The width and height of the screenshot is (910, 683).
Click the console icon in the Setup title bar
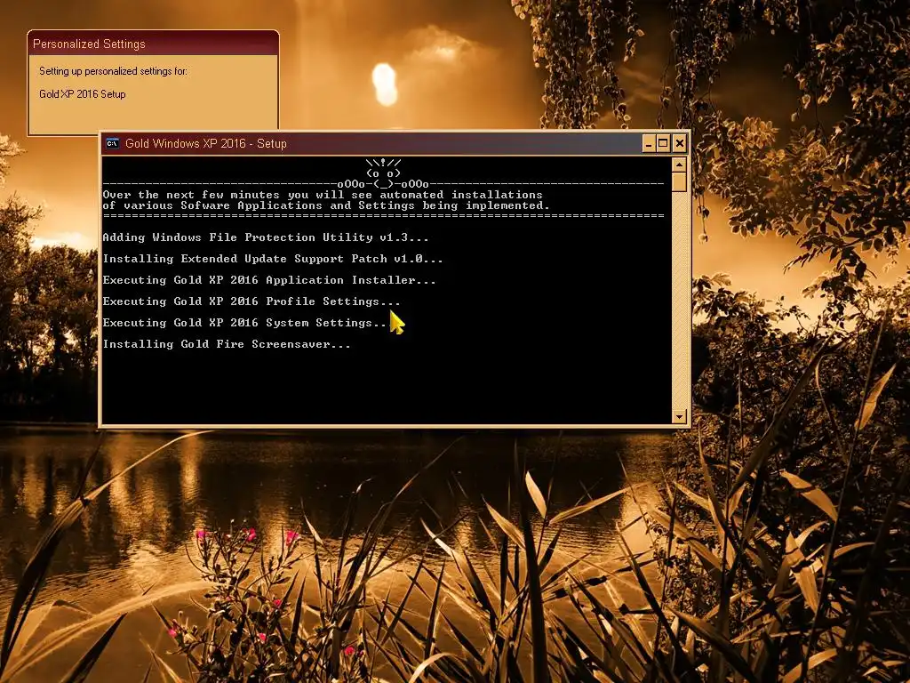(x=113, y=143)
